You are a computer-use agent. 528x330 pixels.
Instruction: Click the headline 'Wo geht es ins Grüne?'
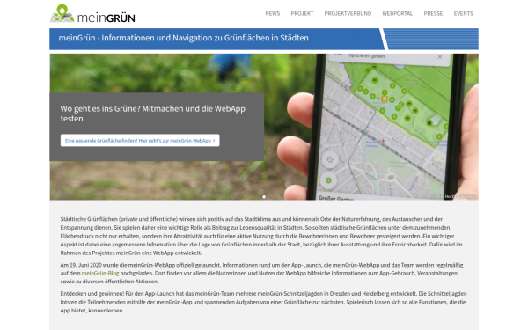pos(153,114)
